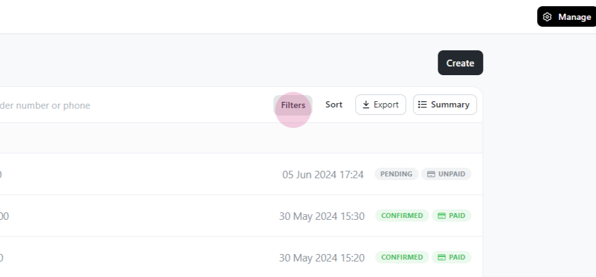Click the card icon in UNPAID badge

431,175
